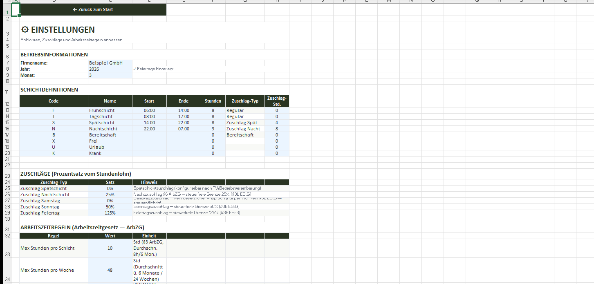Click the 'Zuschlag Spät' type cell
Screen dimensions: 594x284
tap(244, 123)
